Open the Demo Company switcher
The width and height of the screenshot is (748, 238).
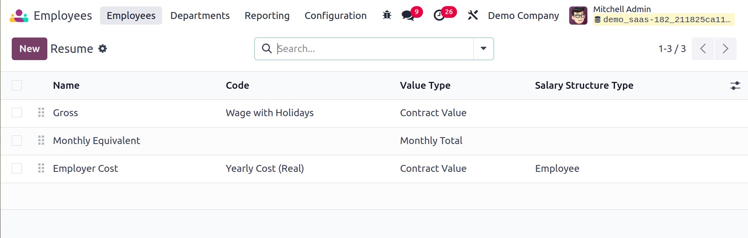(x=523, y=16)
